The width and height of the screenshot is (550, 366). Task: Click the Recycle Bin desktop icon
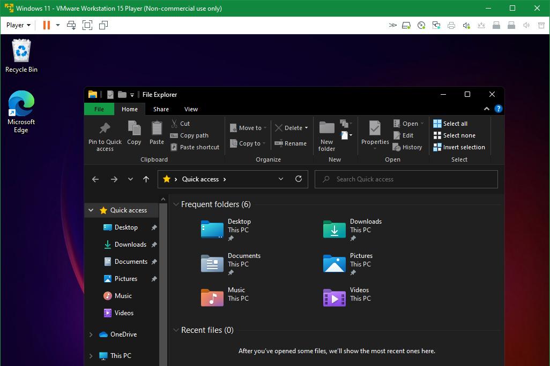(x=21, y=56)
